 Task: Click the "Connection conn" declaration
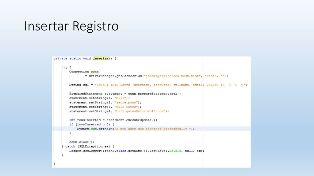pyautogui.click(x=84, y=71)
